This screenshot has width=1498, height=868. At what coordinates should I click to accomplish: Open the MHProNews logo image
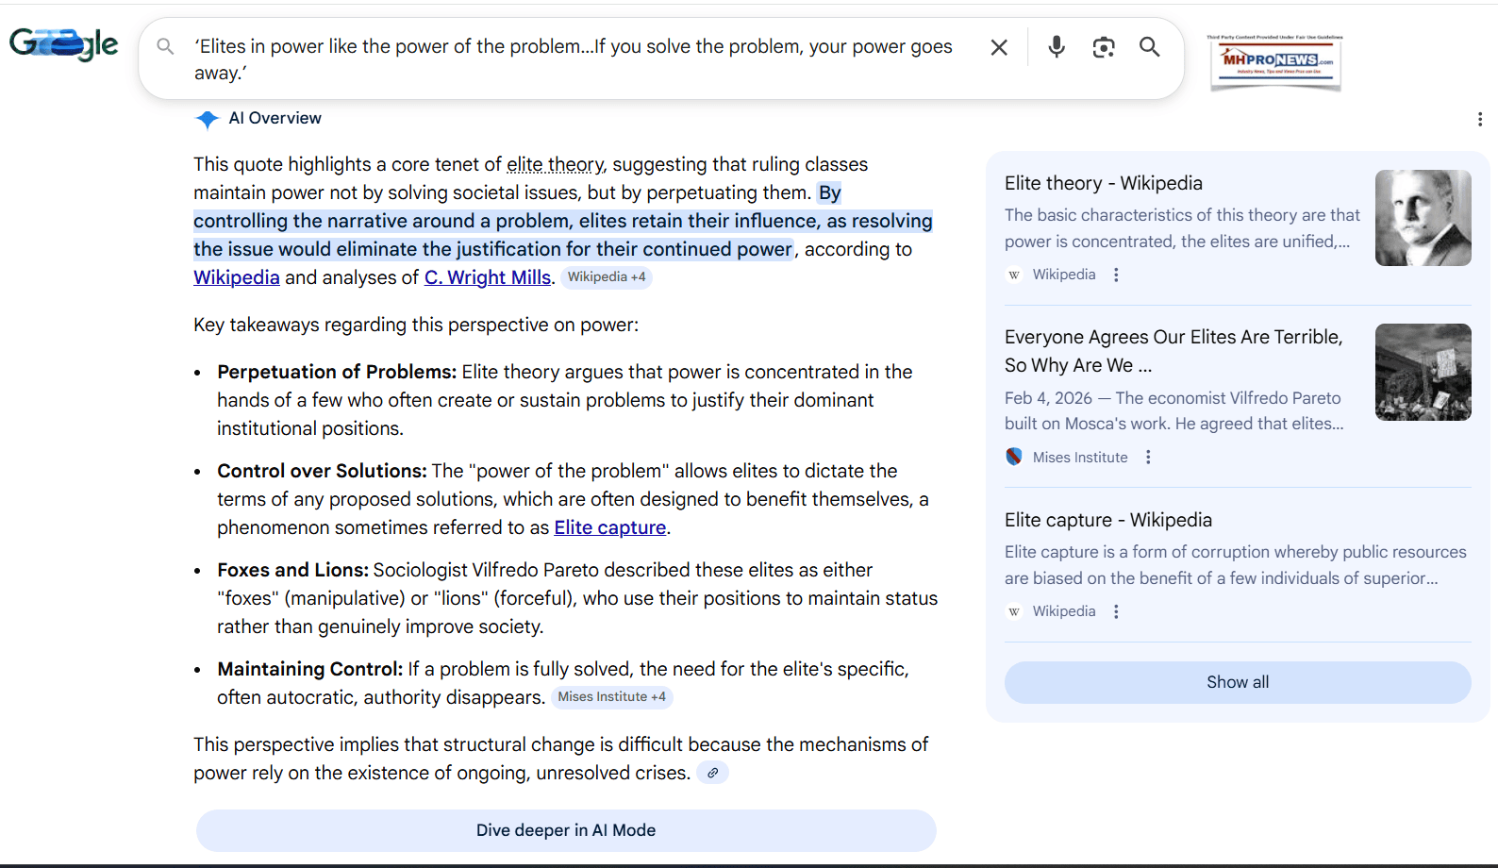click(x=1275, y=62)
